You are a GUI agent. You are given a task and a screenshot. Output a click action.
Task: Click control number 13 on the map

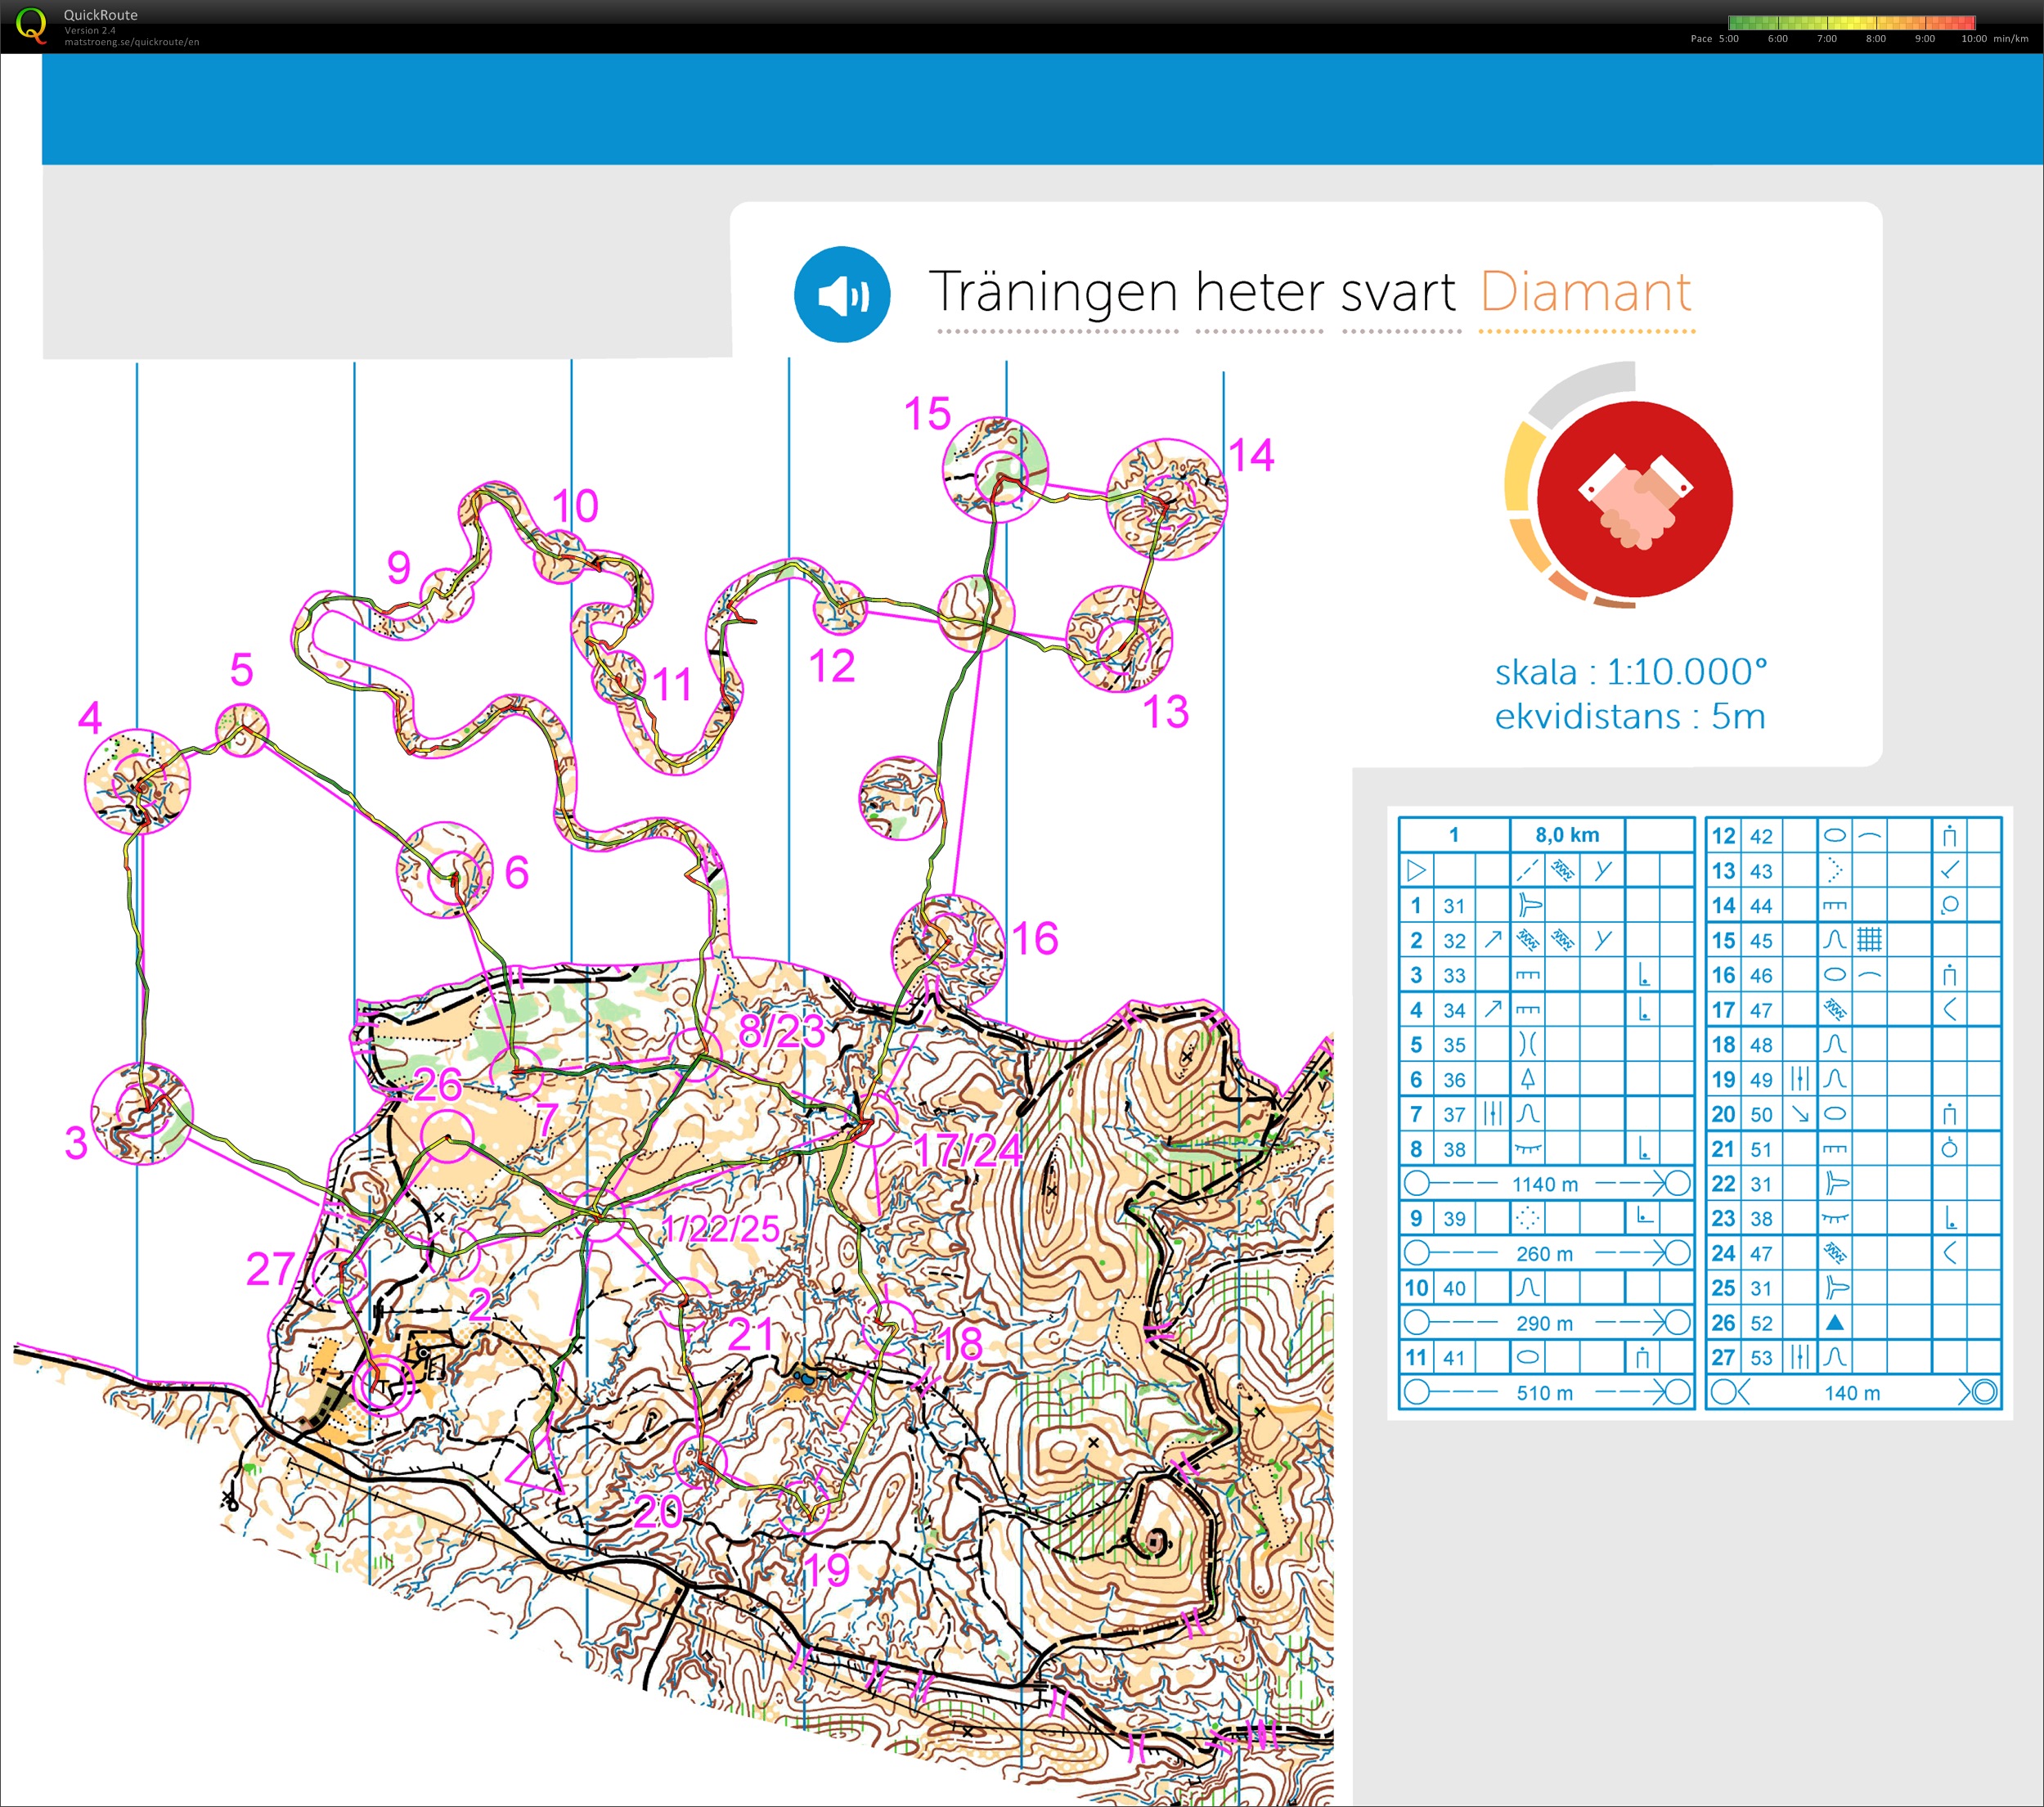coord(1165,712)
